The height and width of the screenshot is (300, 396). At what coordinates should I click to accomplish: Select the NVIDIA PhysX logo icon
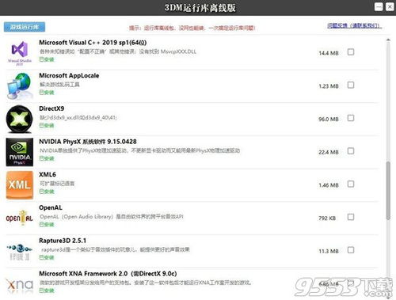coord(20,152)
